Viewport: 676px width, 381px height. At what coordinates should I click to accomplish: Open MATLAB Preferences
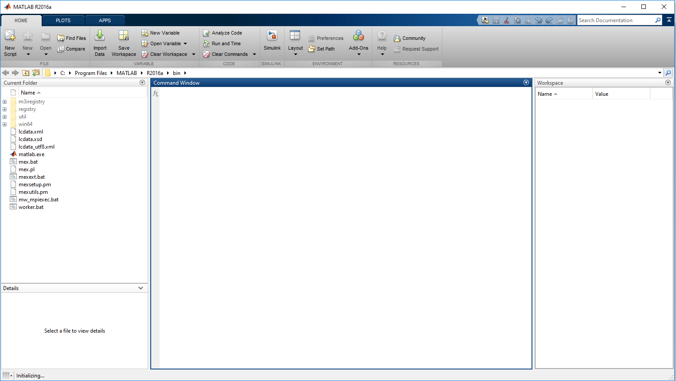(x=326, y=38)
